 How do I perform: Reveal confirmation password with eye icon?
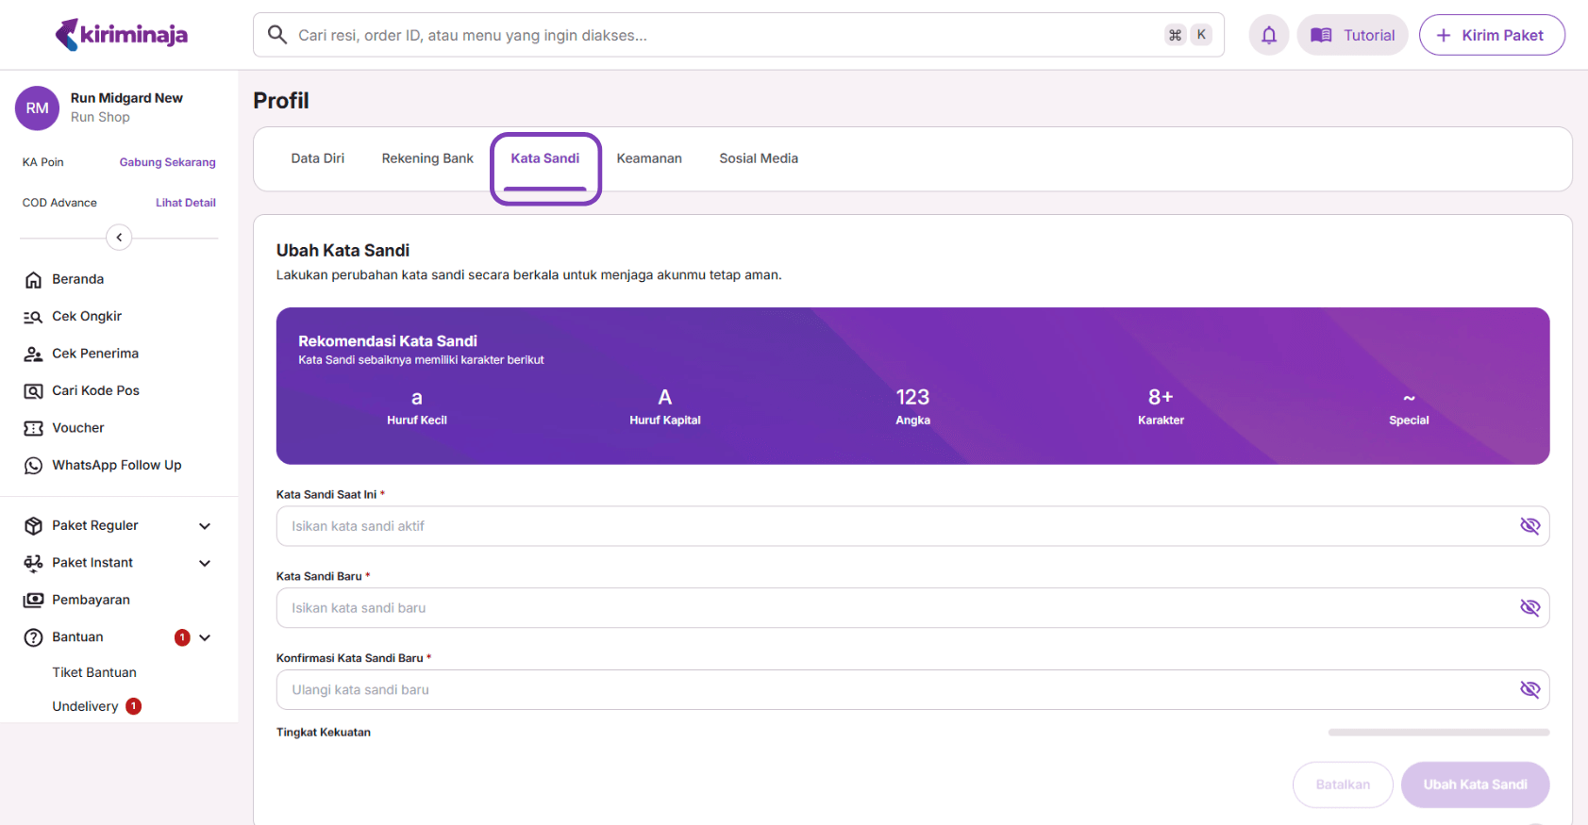coord(1529,690)
